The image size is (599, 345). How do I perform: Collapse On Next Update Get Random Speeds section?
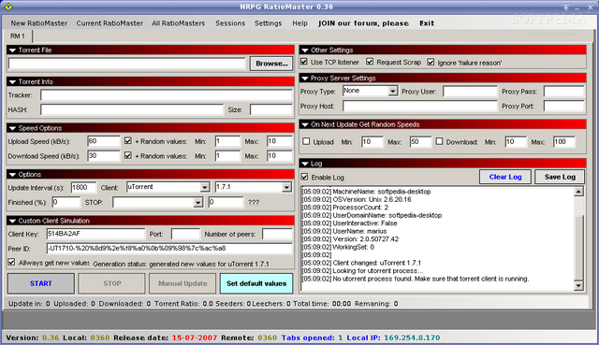pyautogui.click(x=304, y=124)
